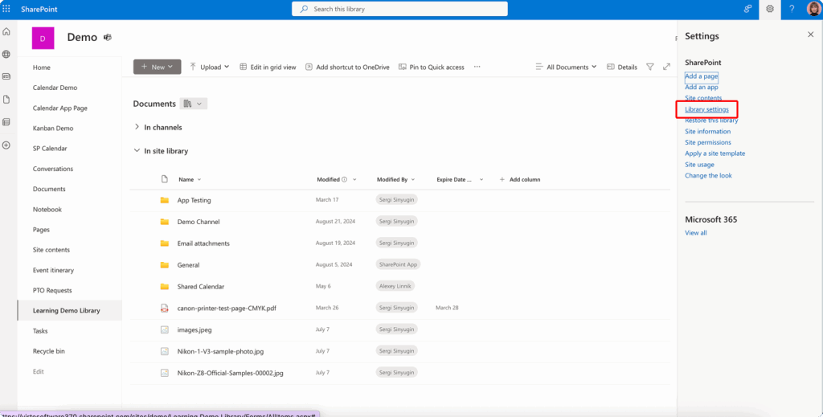Open the help question mark icon
823x417 pixels.
pyautogui.click(x=792, y=9)
